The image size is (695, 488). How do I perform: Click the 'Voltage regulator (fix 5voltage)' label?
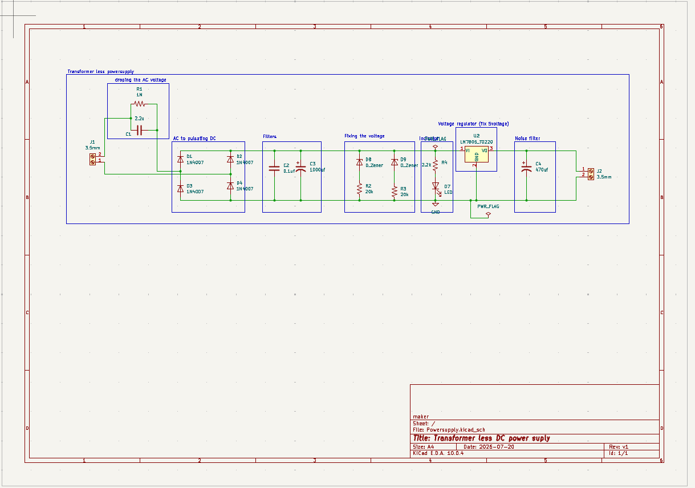tap(473, 124)
